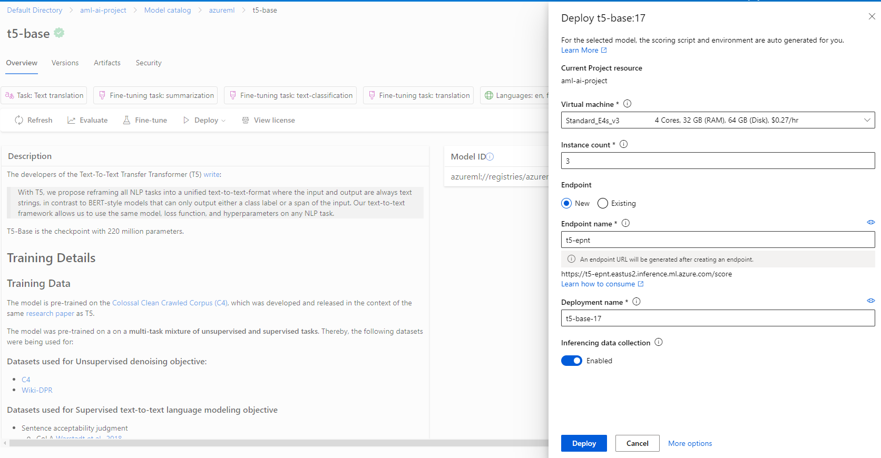Select the New endpoint radio button
The image size is (881, 458).
pyautogui.click(x=566, y=203)
